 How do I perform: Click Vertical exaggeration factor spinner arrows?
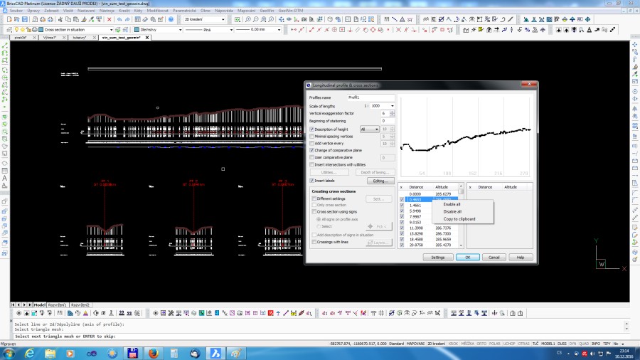pyautogui.click(x=393, y=113)
